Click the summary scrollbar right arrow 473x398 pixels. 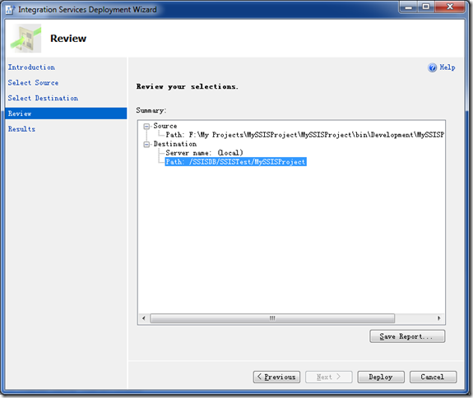click(439, 318)
